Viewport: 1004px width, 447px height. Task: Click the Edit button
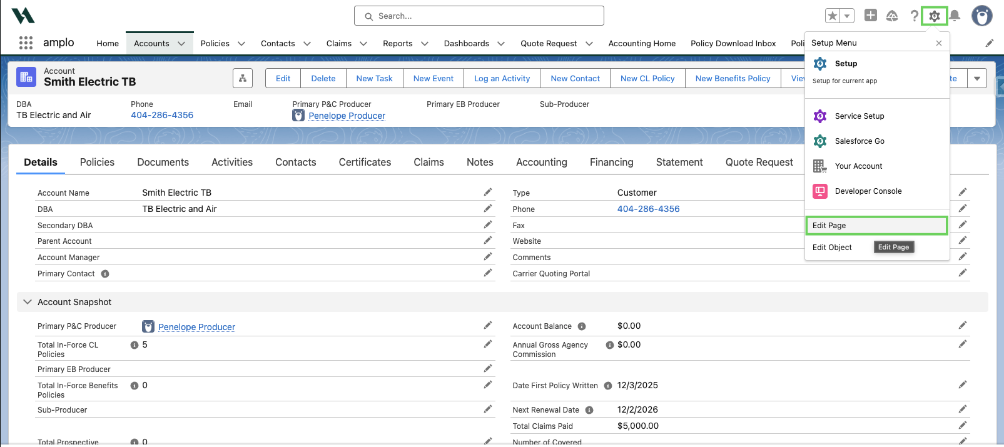point(283,79)
